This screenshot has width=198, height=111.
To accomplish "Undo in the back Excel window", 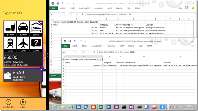I will (x=63, y=4).
